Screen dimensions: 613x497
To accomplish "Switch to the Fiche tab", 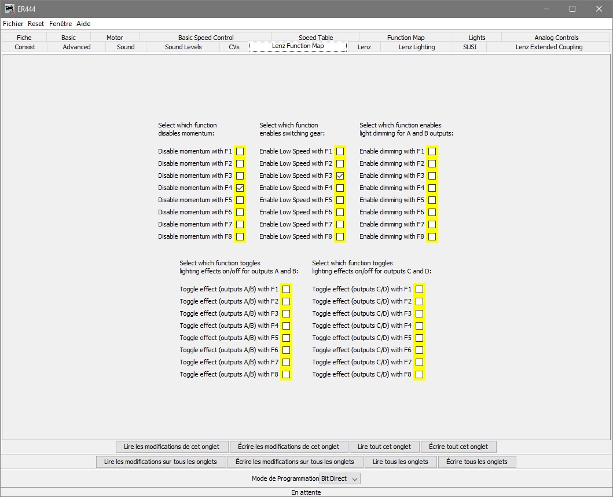I will tap(24, 38).
